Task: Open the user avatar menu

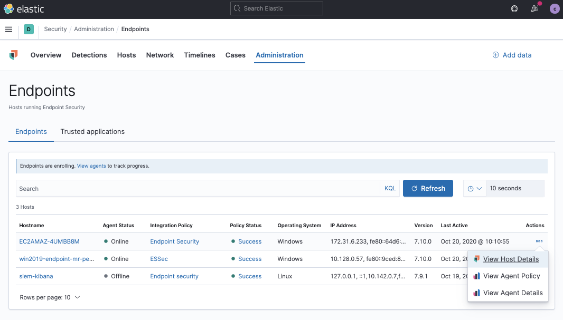Action: [554, 8]
